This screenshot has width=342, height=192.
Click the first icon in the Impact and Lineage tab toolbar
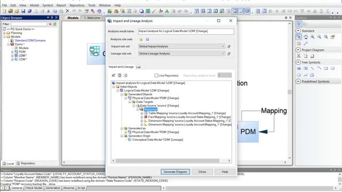click(x=113, y=75)
